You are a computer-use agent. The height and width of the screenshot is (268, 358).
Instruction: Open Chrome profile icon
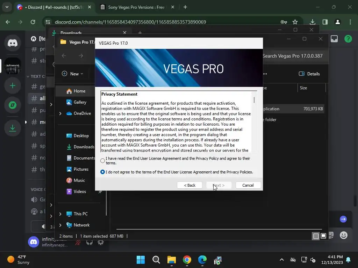(337, 22)
